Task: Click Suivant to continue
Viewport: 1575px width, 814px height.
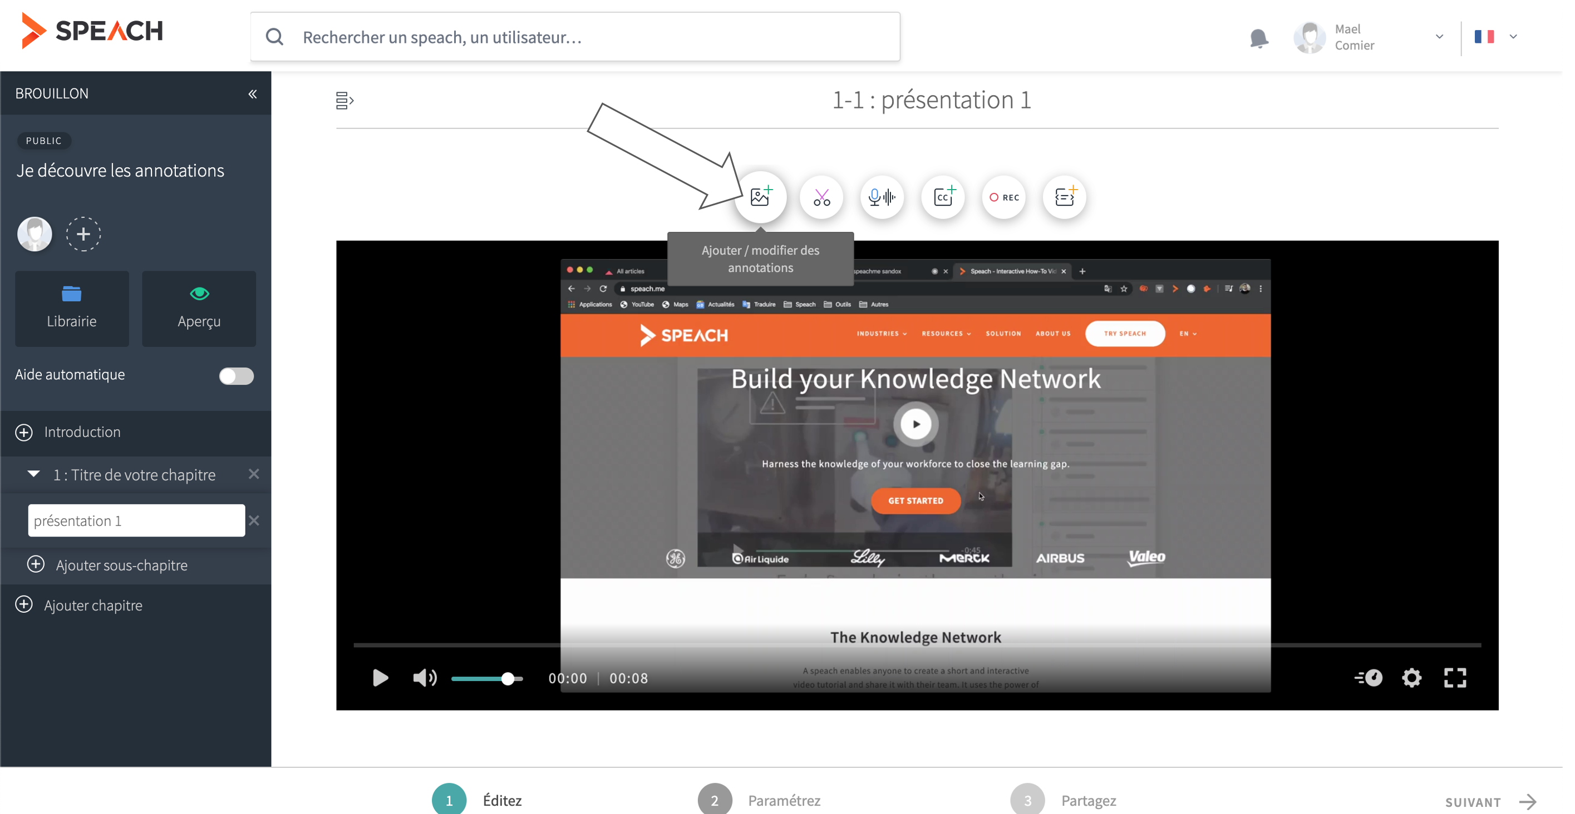Action: tap(1491, 802)
